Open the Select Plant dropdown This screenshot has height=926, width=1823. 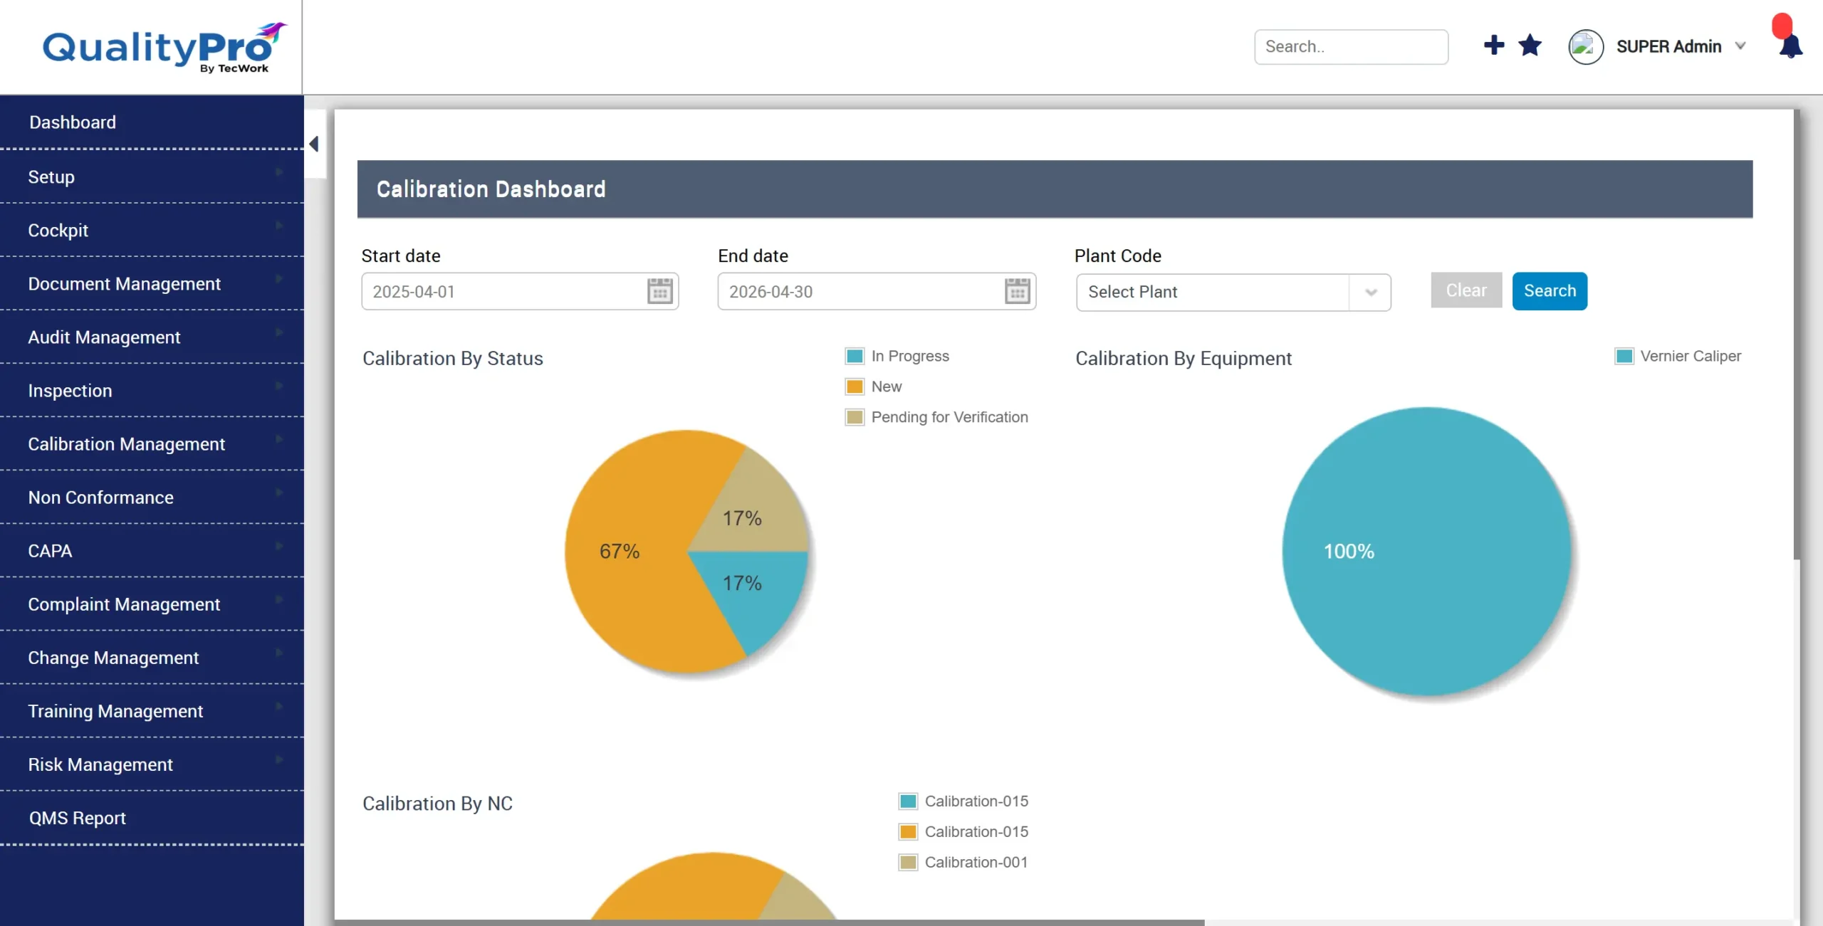coord(1233,292)
